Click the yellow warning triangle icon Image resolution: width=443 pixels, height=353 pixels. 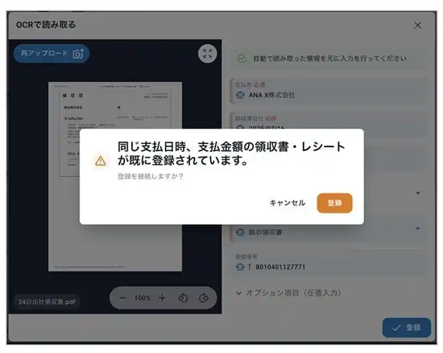click(x=101, y=161)
